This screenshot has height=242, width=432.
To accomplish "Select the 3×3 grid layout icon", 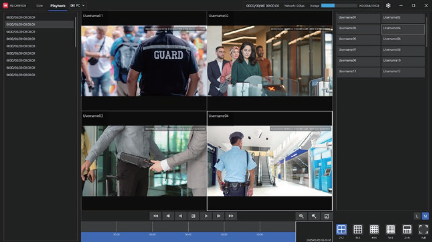I will [357, 229].
